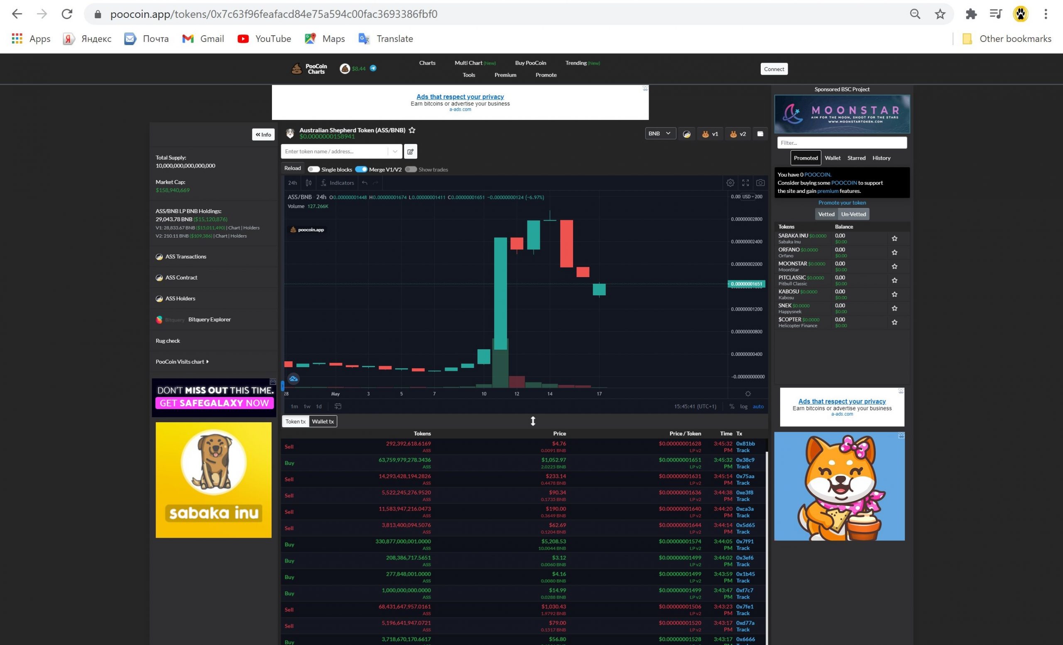Open Trending in the top menu
The height and width of the screenshot is (645, 1063).
583,63
